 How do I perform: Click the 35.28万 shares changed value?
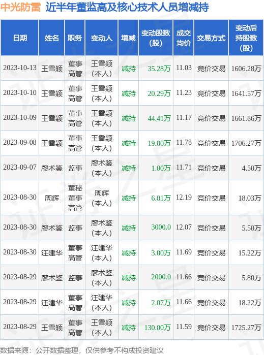tap(159, 69)
